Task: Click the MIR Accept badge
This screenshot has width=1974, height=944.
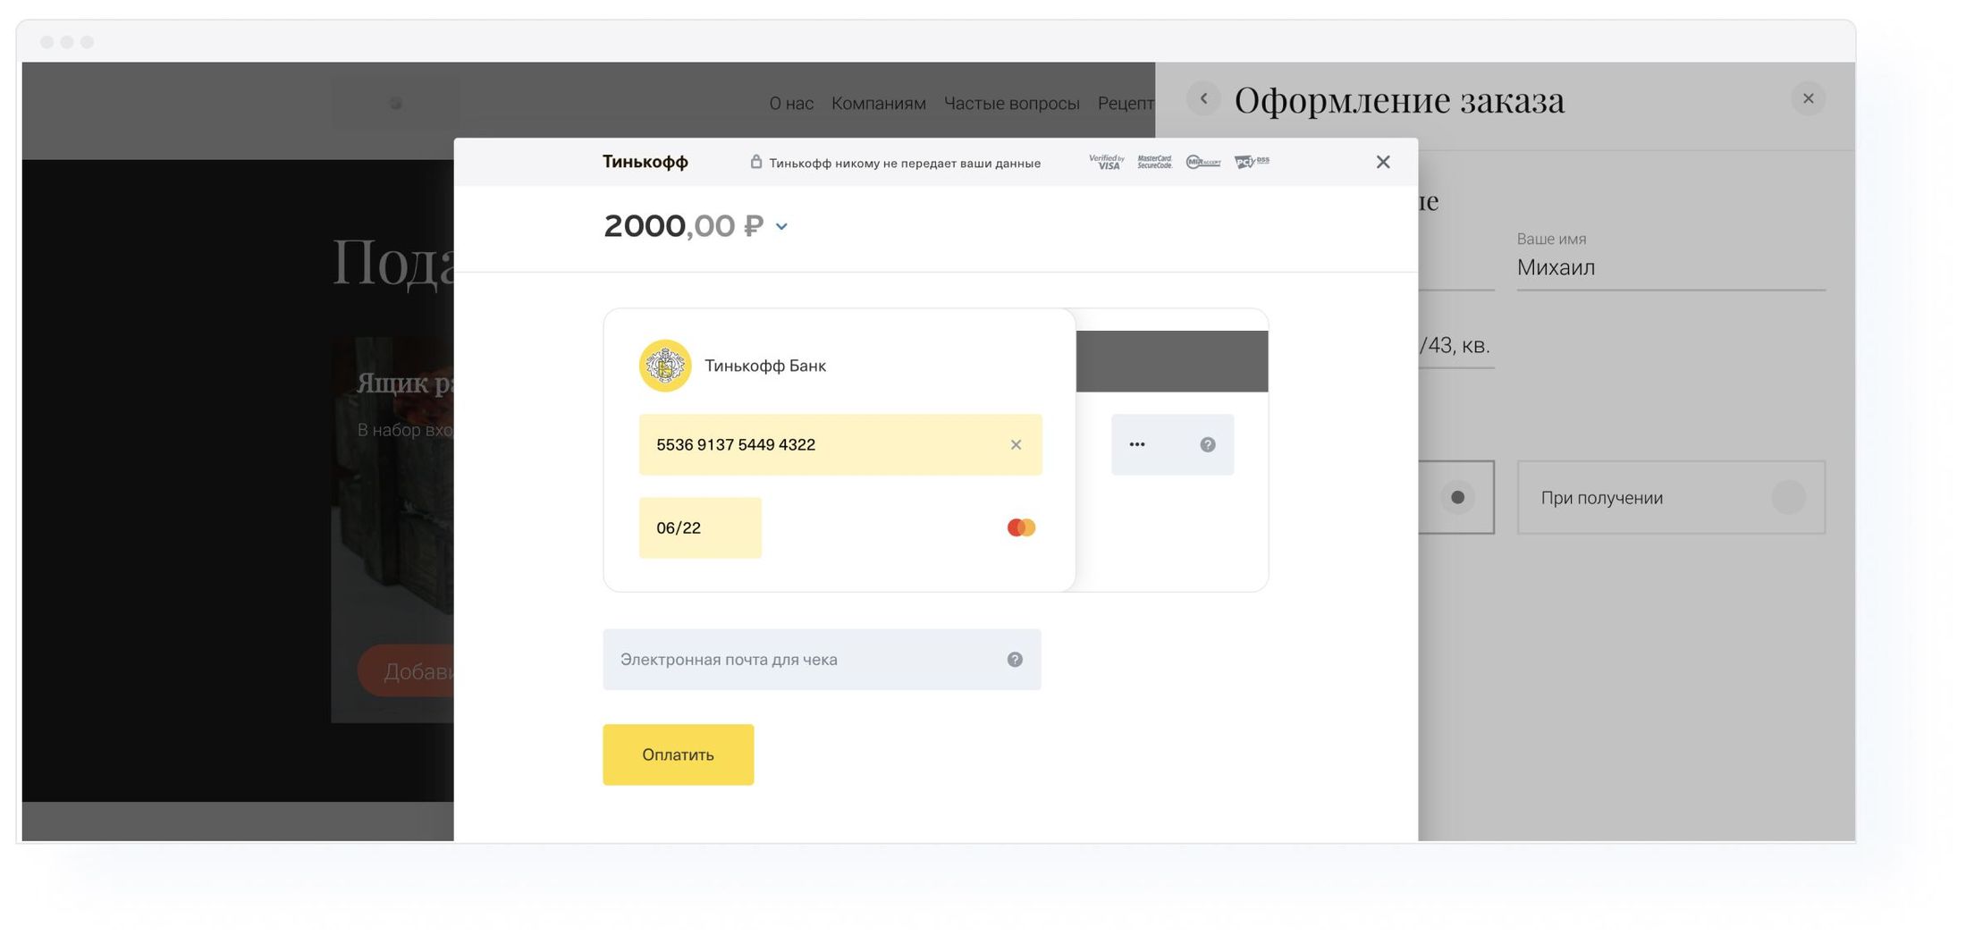Action: coord(1203,162)
